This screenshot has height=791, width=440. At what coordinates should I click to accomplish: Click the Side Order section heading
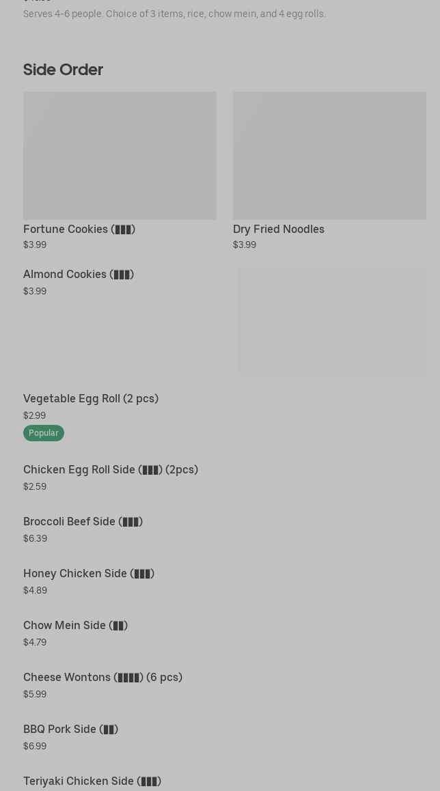pos(63,70)
